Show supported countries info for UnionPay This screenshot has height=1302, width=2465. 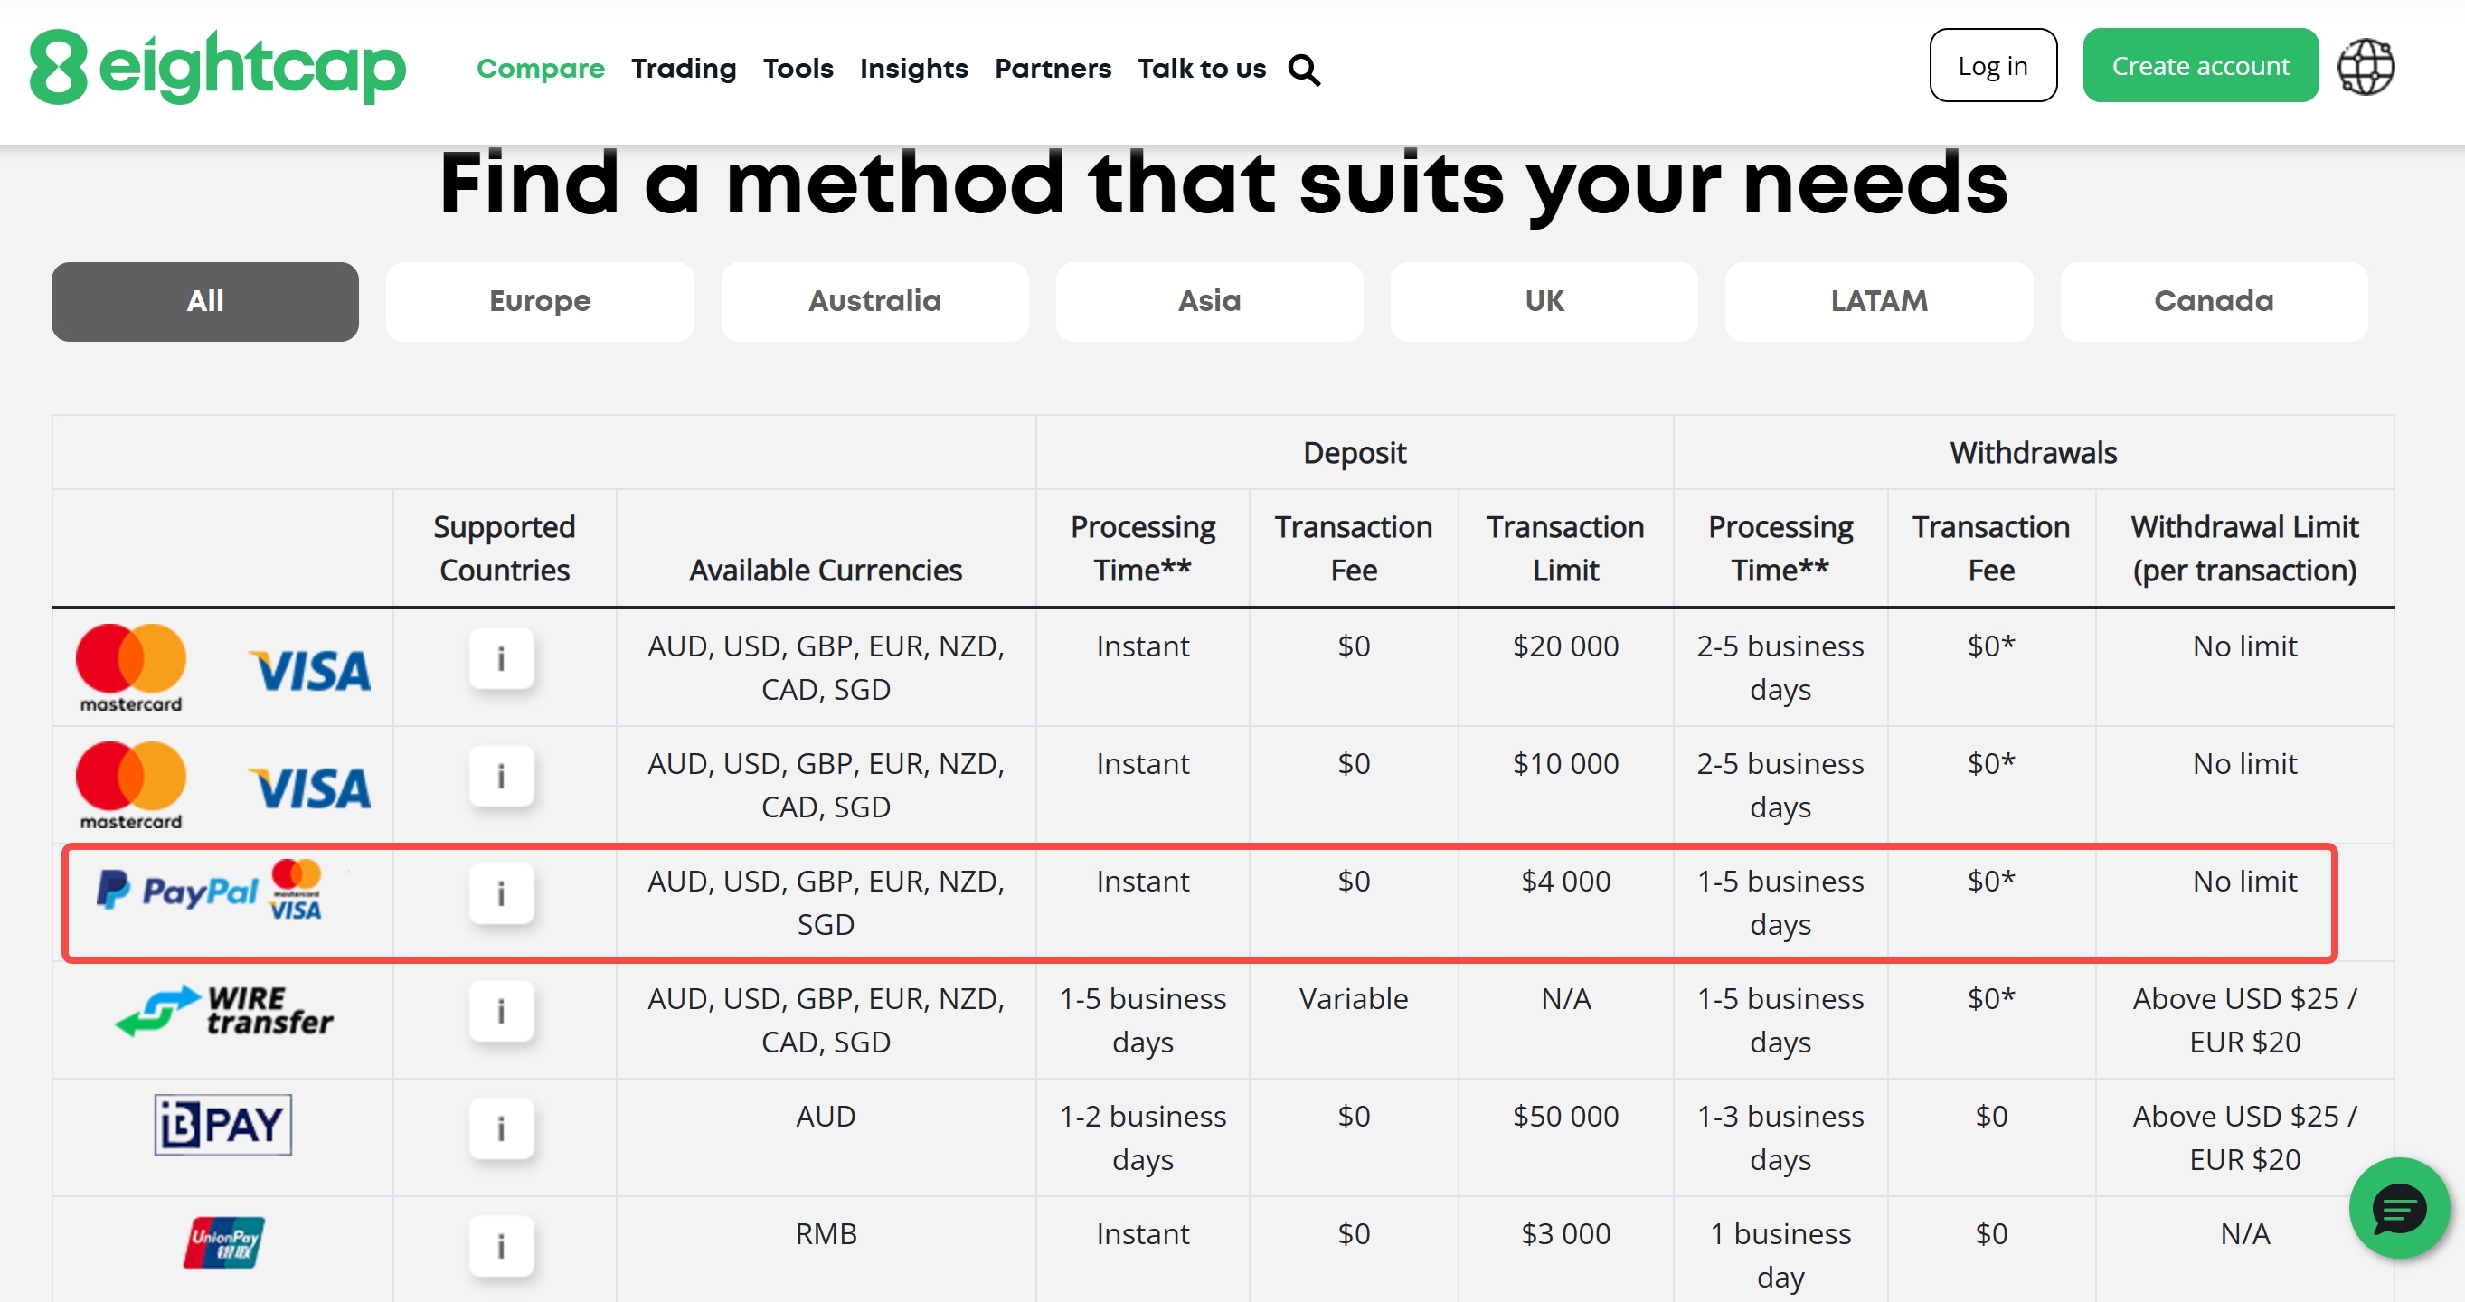(x=500, y=1248)
